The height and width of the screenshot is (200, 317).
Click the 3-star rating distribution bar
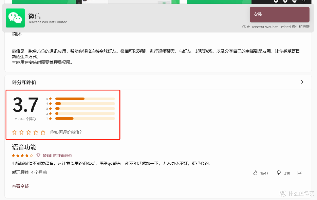tap(85, 109)
